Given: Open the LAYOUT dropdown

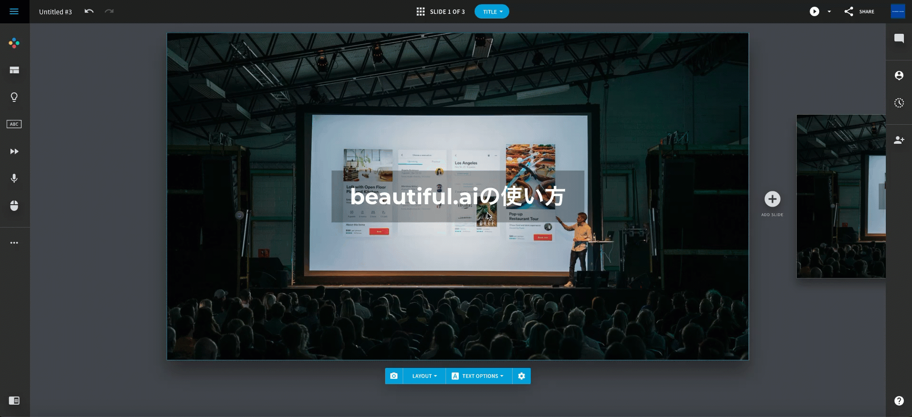Looking at the screenshot, I should (x=424, y=376).
